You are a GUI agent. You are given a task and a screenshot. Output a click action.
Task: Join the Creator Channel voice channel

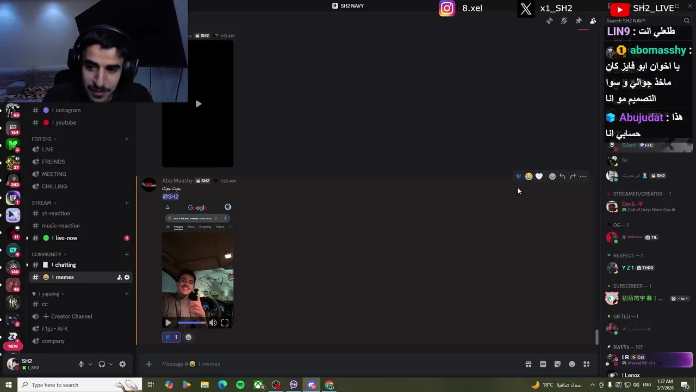tap(80, 316)
